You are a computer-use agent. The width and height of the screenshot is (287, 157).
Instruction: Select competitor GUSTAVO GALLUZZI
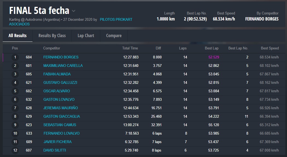click(60, 82)
